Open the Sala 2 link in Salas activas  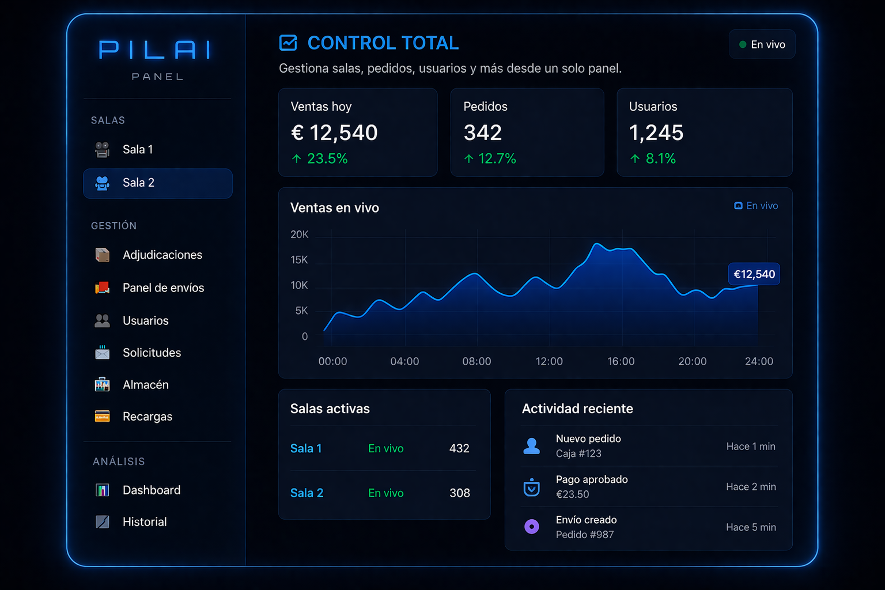307,493
